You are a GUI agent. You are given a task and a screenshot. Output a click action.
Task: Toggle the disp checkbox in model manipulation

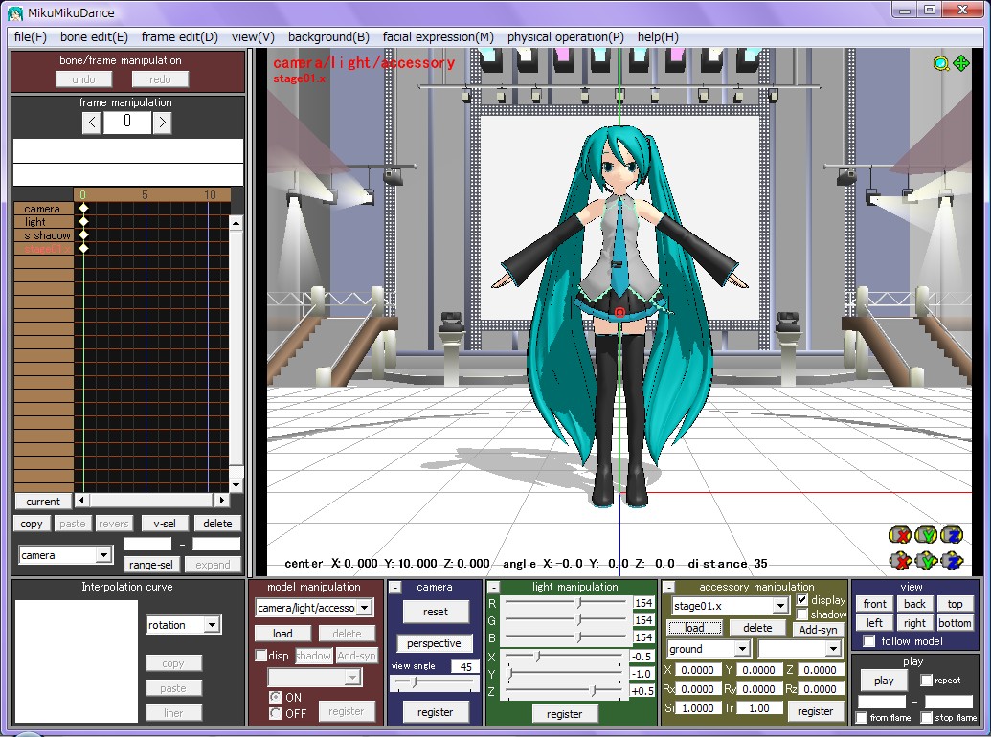click(260, 656)
